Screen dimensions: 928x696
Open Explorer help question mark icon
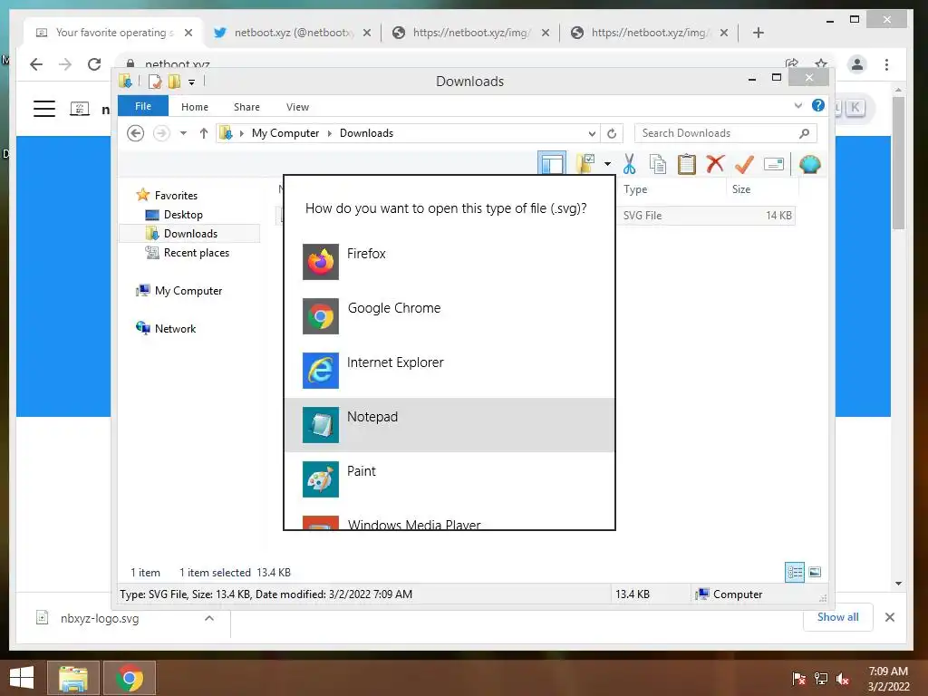coord(818,105)
